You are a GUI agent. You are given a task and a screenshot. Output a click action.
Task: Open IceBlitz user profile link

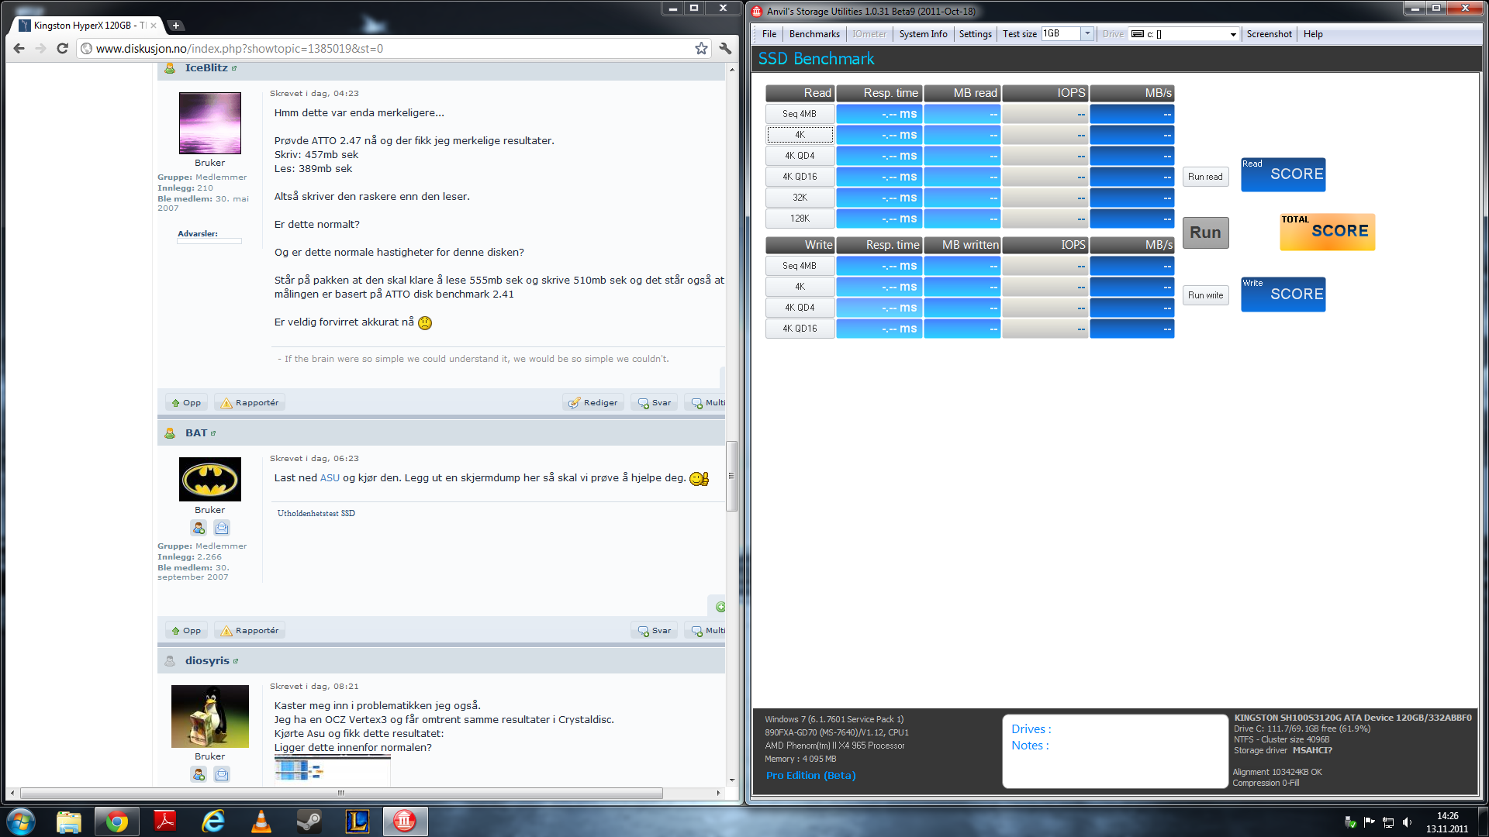(206, 68)
